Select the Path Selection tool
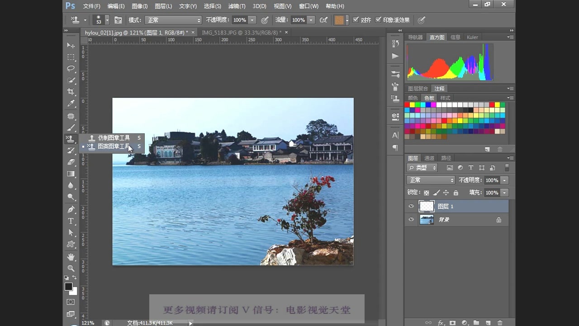579x326 pixels. [71, 233]
